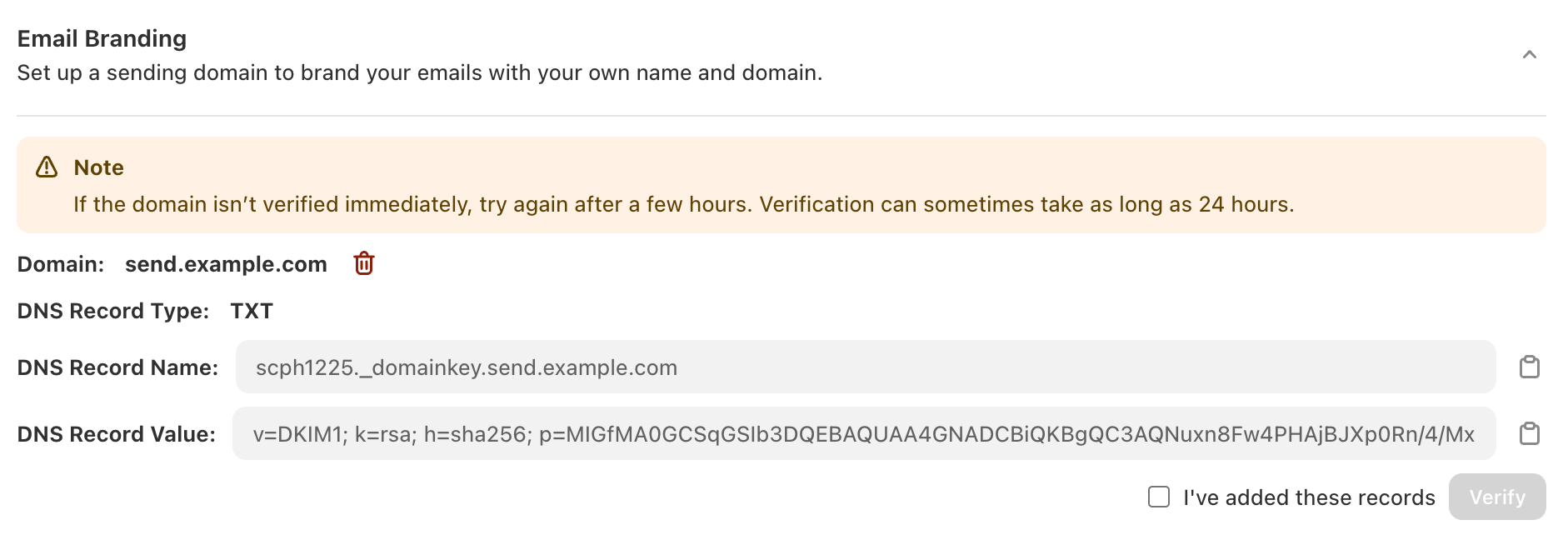Click the "I've added these records" label text
The width and height of the screenshot is (1563, 535).
pyautogui.click(x=1309, y=497)
